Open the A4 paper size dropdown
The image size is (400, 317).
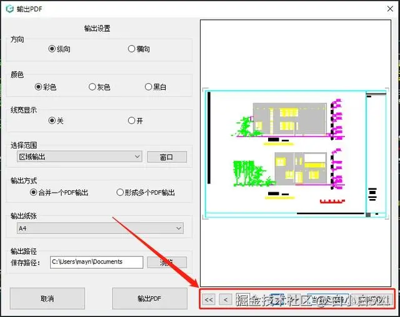(100, 228)
